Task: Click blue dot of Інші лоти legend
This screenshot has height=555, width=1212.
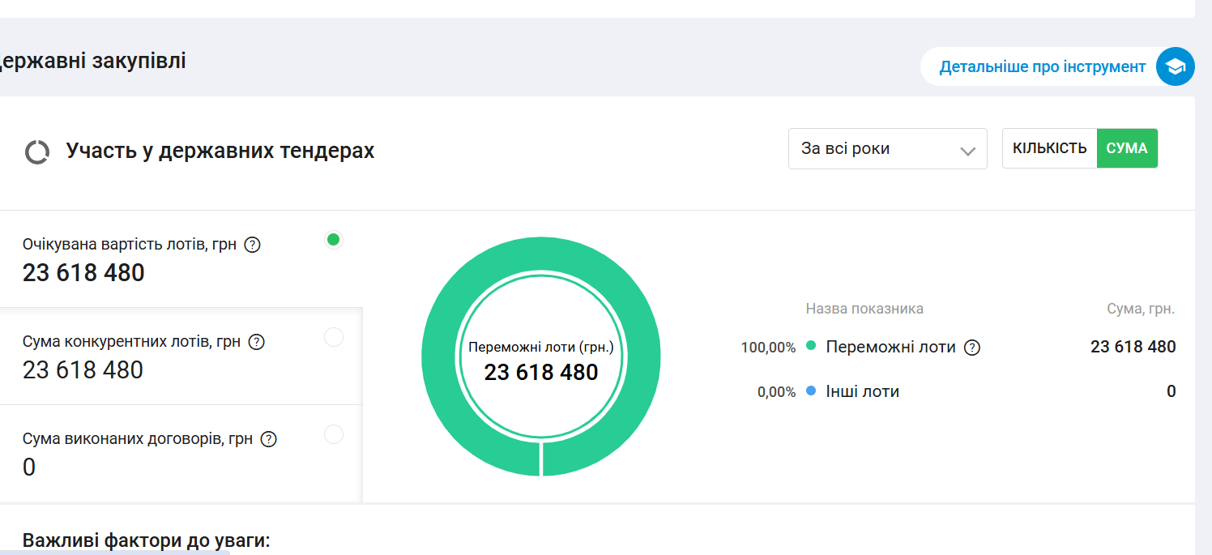Action: pos(811,391)
